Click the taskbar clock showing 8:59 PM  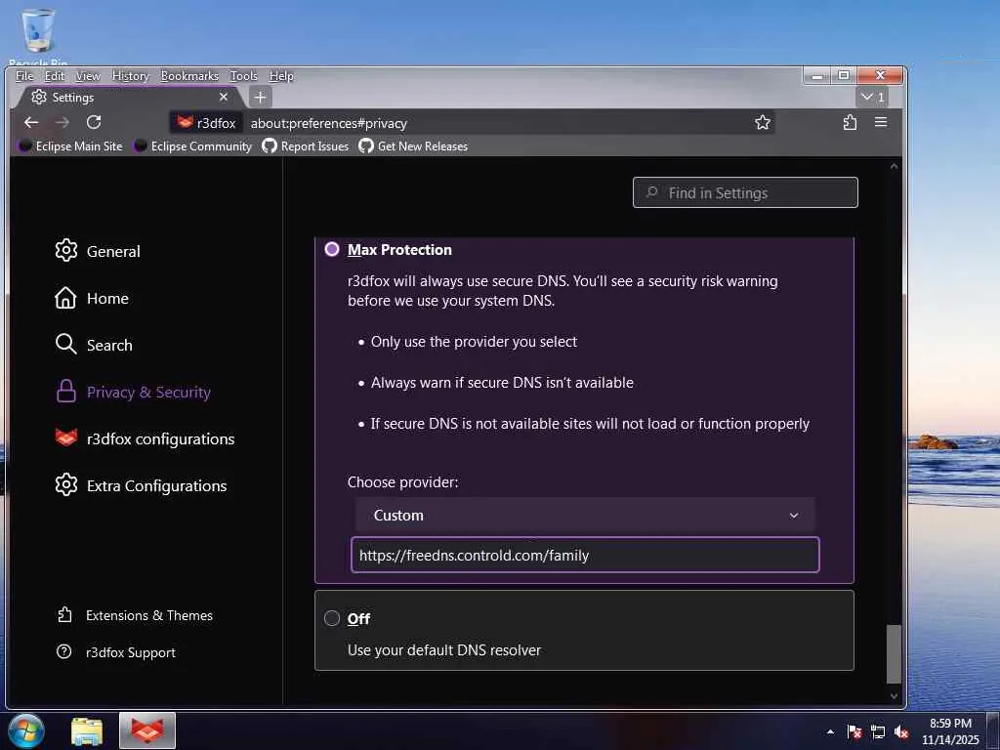950,731
